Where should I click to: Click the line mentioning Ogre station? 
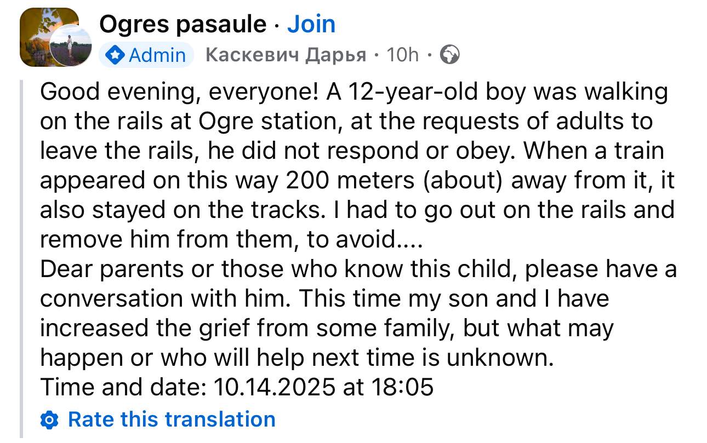[x=346, y=122]
